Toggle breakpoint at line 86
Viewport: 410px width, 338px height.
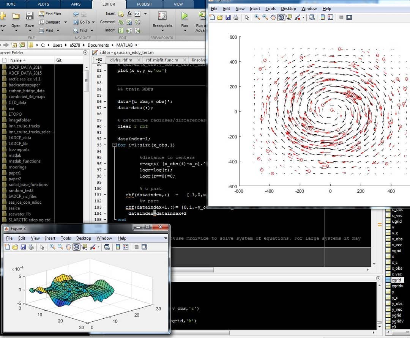[x=105, y=101]
